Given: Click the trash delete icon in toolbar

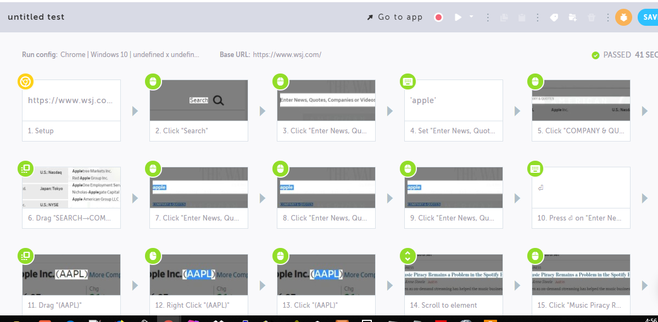Looking at the screenshot, I should pos(592,17).
